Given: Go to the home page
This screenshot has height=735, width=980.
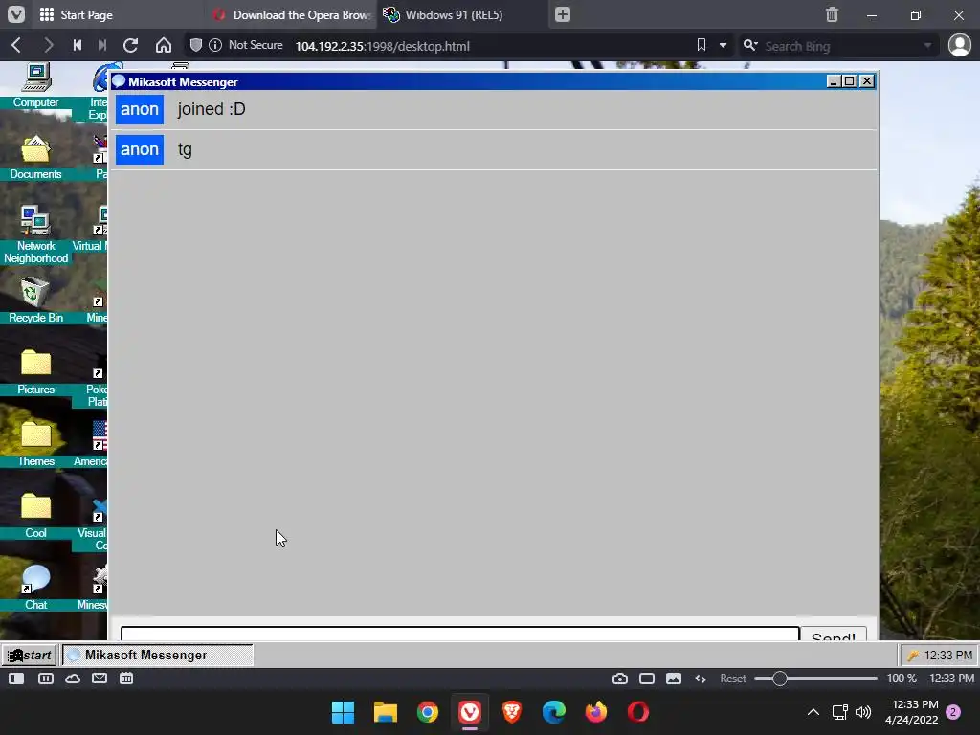Looking at the screenshot, I should click(164, 45).
